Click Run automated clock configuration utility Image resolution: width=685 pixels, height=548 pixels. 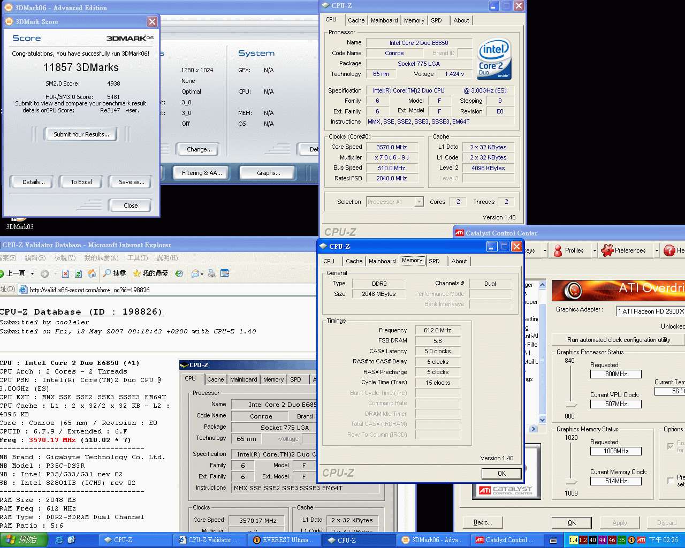click(x=619, y=340)
